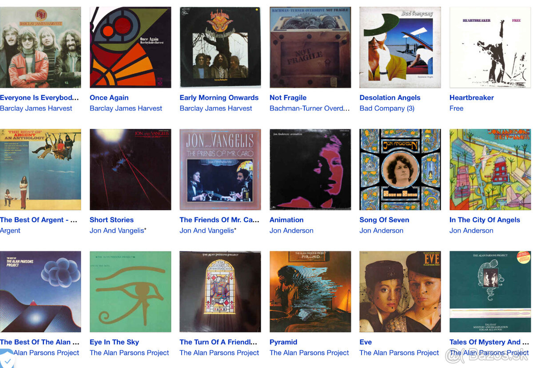The height and width of the screenshot is (368, 533).
Task: Select the Pyramid album cover image
Action: [310, 292]
